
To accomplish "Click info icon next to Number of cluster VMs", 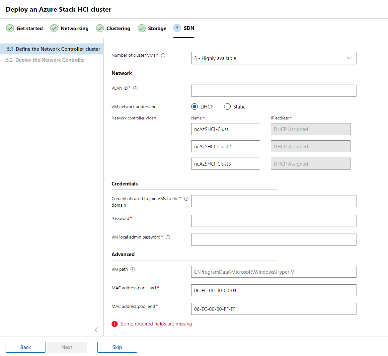I will 163,55.
